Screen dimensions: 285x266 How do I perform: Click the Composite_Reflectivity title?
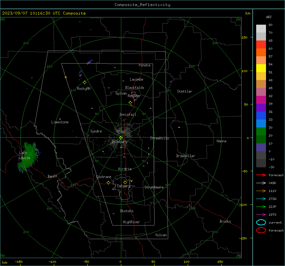142,5
